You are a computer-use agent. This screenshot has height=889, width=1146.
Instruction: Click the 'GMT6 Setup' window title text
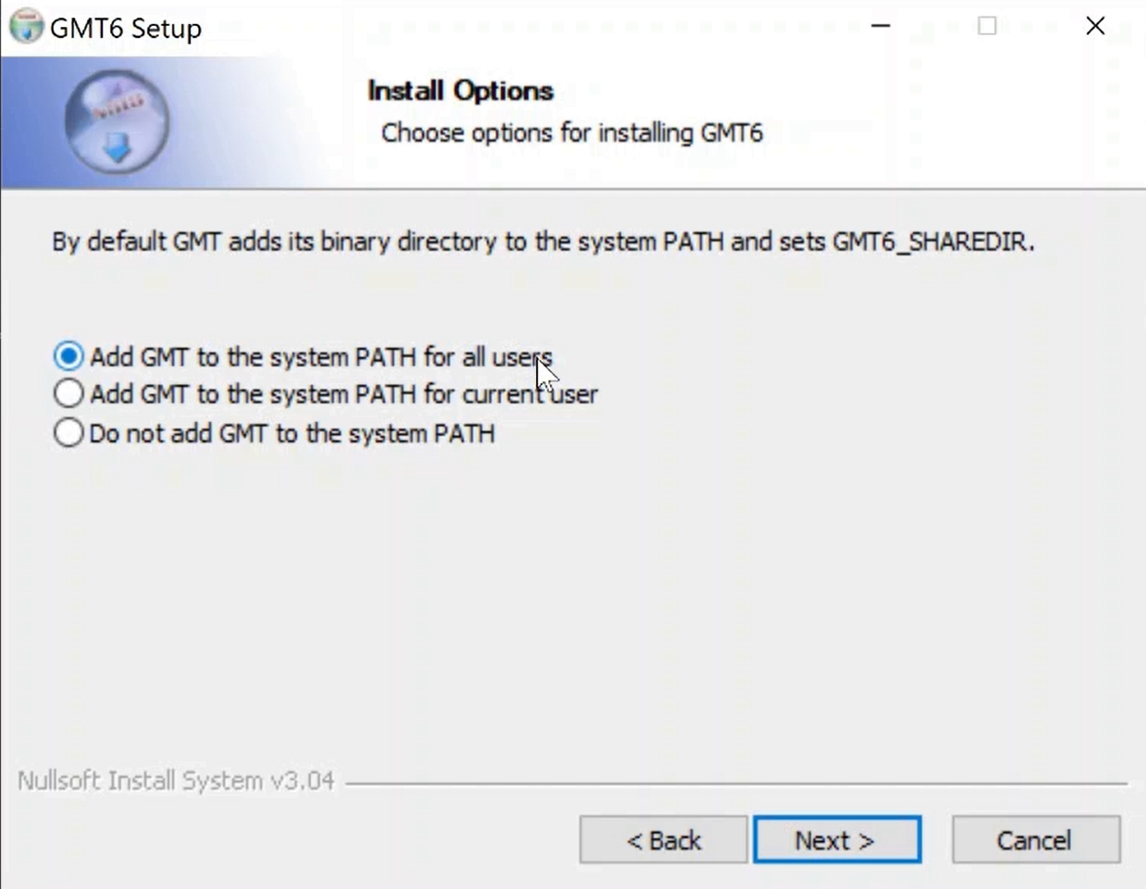coord(126,28)
